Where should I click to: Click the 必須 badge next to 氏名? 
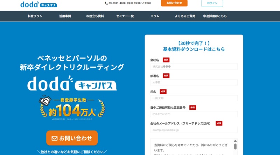pyautogui.click(x=163, y=92)
